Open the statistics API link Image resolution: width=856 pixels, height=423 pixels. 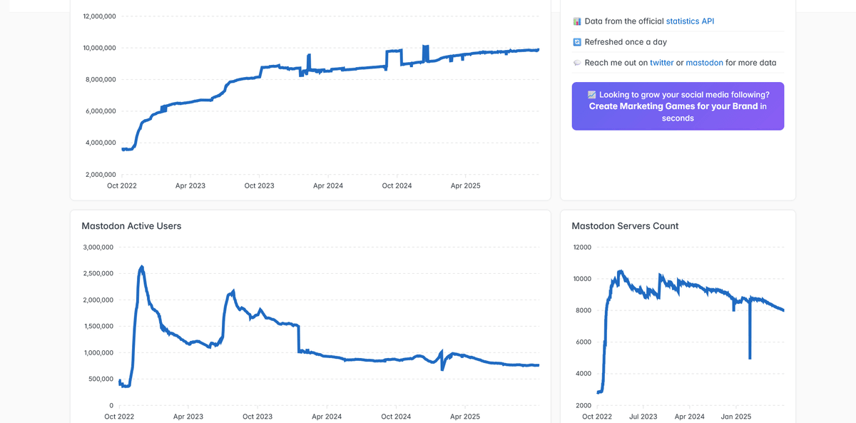690,21
